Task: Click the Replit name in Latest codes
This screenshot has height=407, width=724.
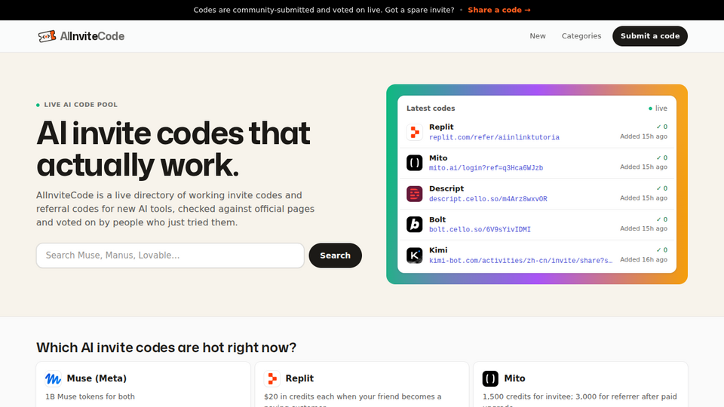Action: pyautogui.click(x=441, y=127)
